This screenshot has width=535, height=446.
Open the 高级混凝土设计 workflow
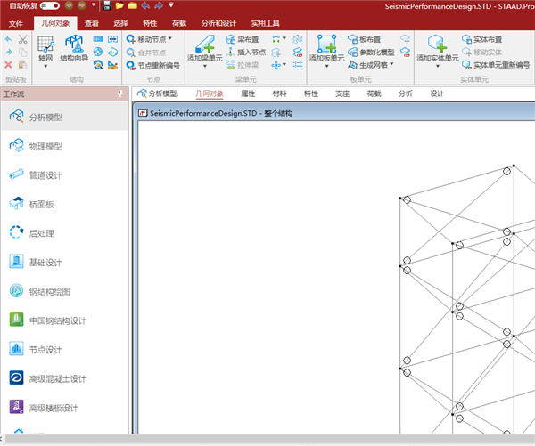tap(65, 378)
